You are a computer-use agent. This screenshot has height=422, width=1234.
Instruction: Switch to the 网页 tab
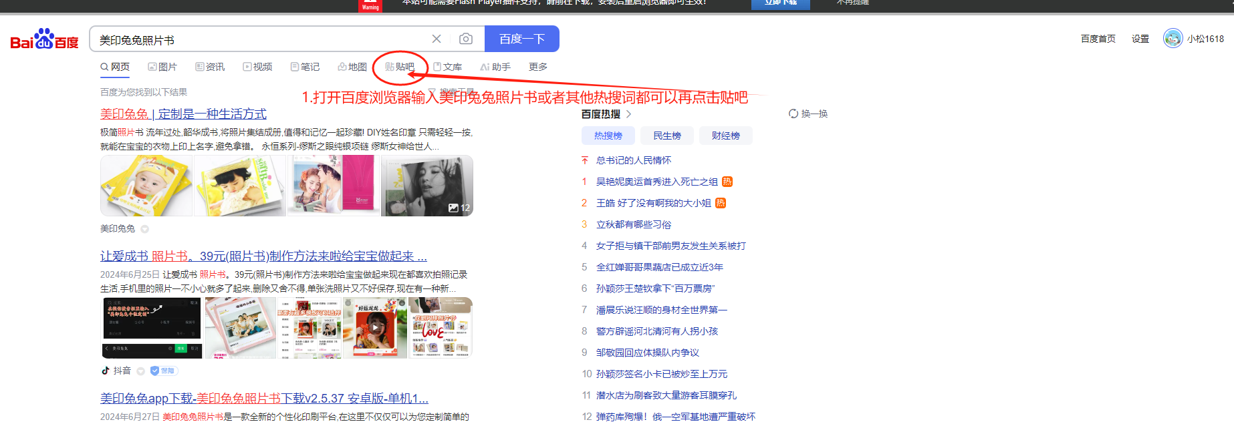pyautogui.click(x=115, y=67)
